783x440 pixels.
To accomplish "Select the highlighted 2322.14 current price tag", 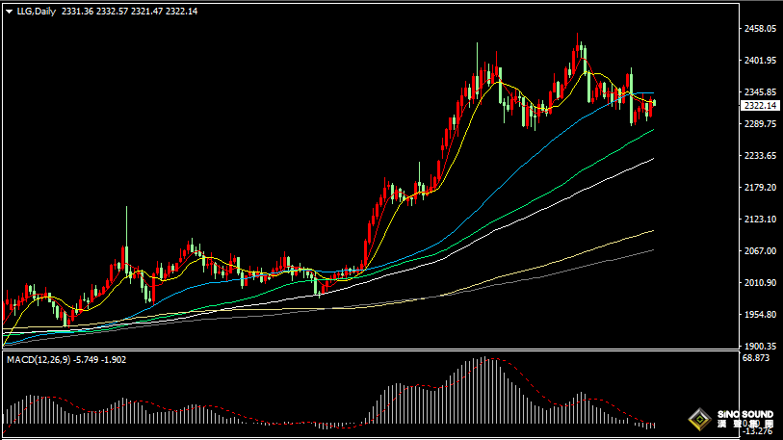I will pos(760,106).
